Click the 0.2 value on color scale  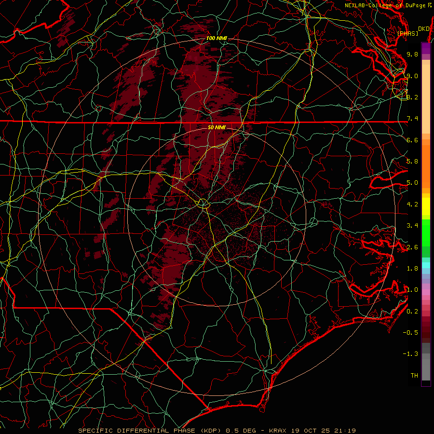coord(412,312)
